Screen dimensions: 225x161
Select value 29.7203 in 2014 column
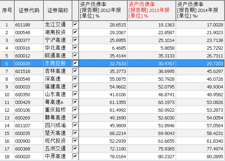click(215, 64)
